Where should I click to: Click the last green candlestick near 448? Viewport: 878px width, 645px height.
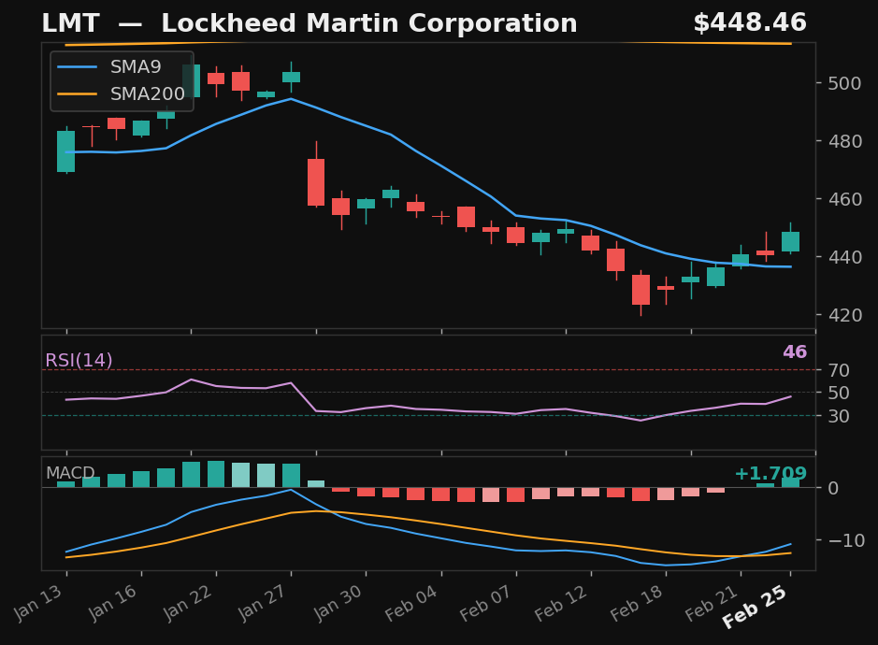click(791, 242)
